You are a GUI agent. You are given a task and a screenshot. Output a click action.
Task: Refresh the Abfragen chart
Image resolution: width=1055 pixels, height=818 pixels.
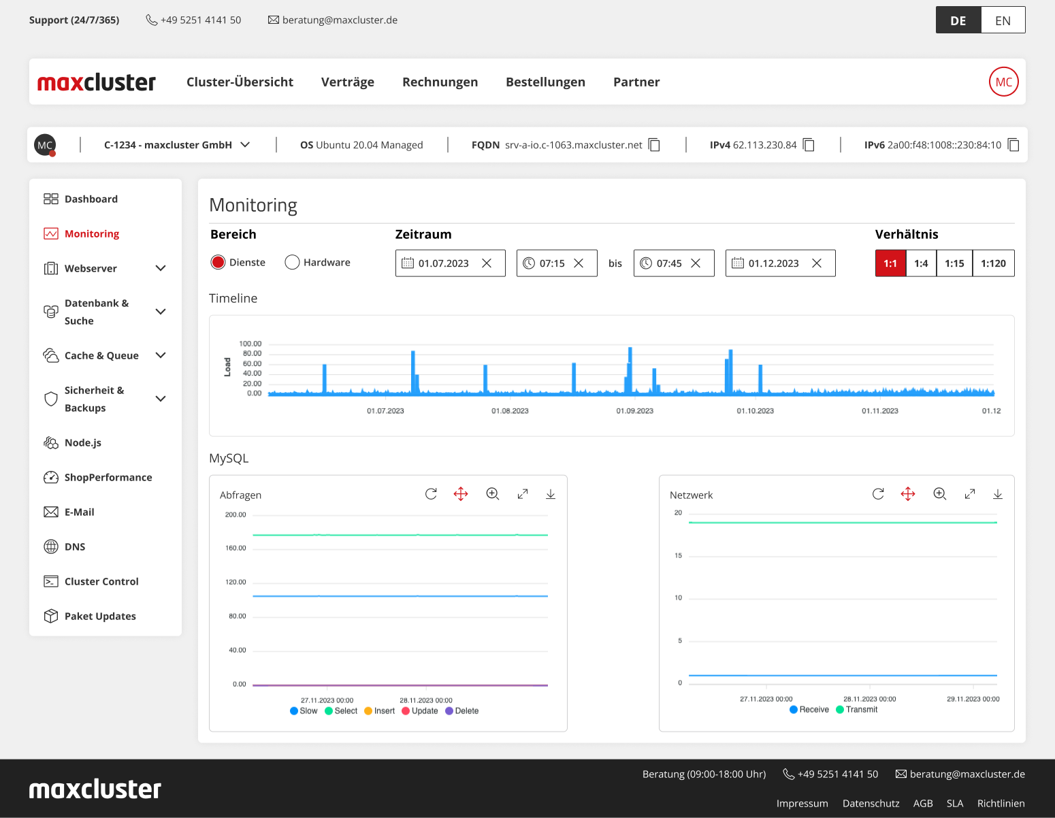(x=431, y=494)
